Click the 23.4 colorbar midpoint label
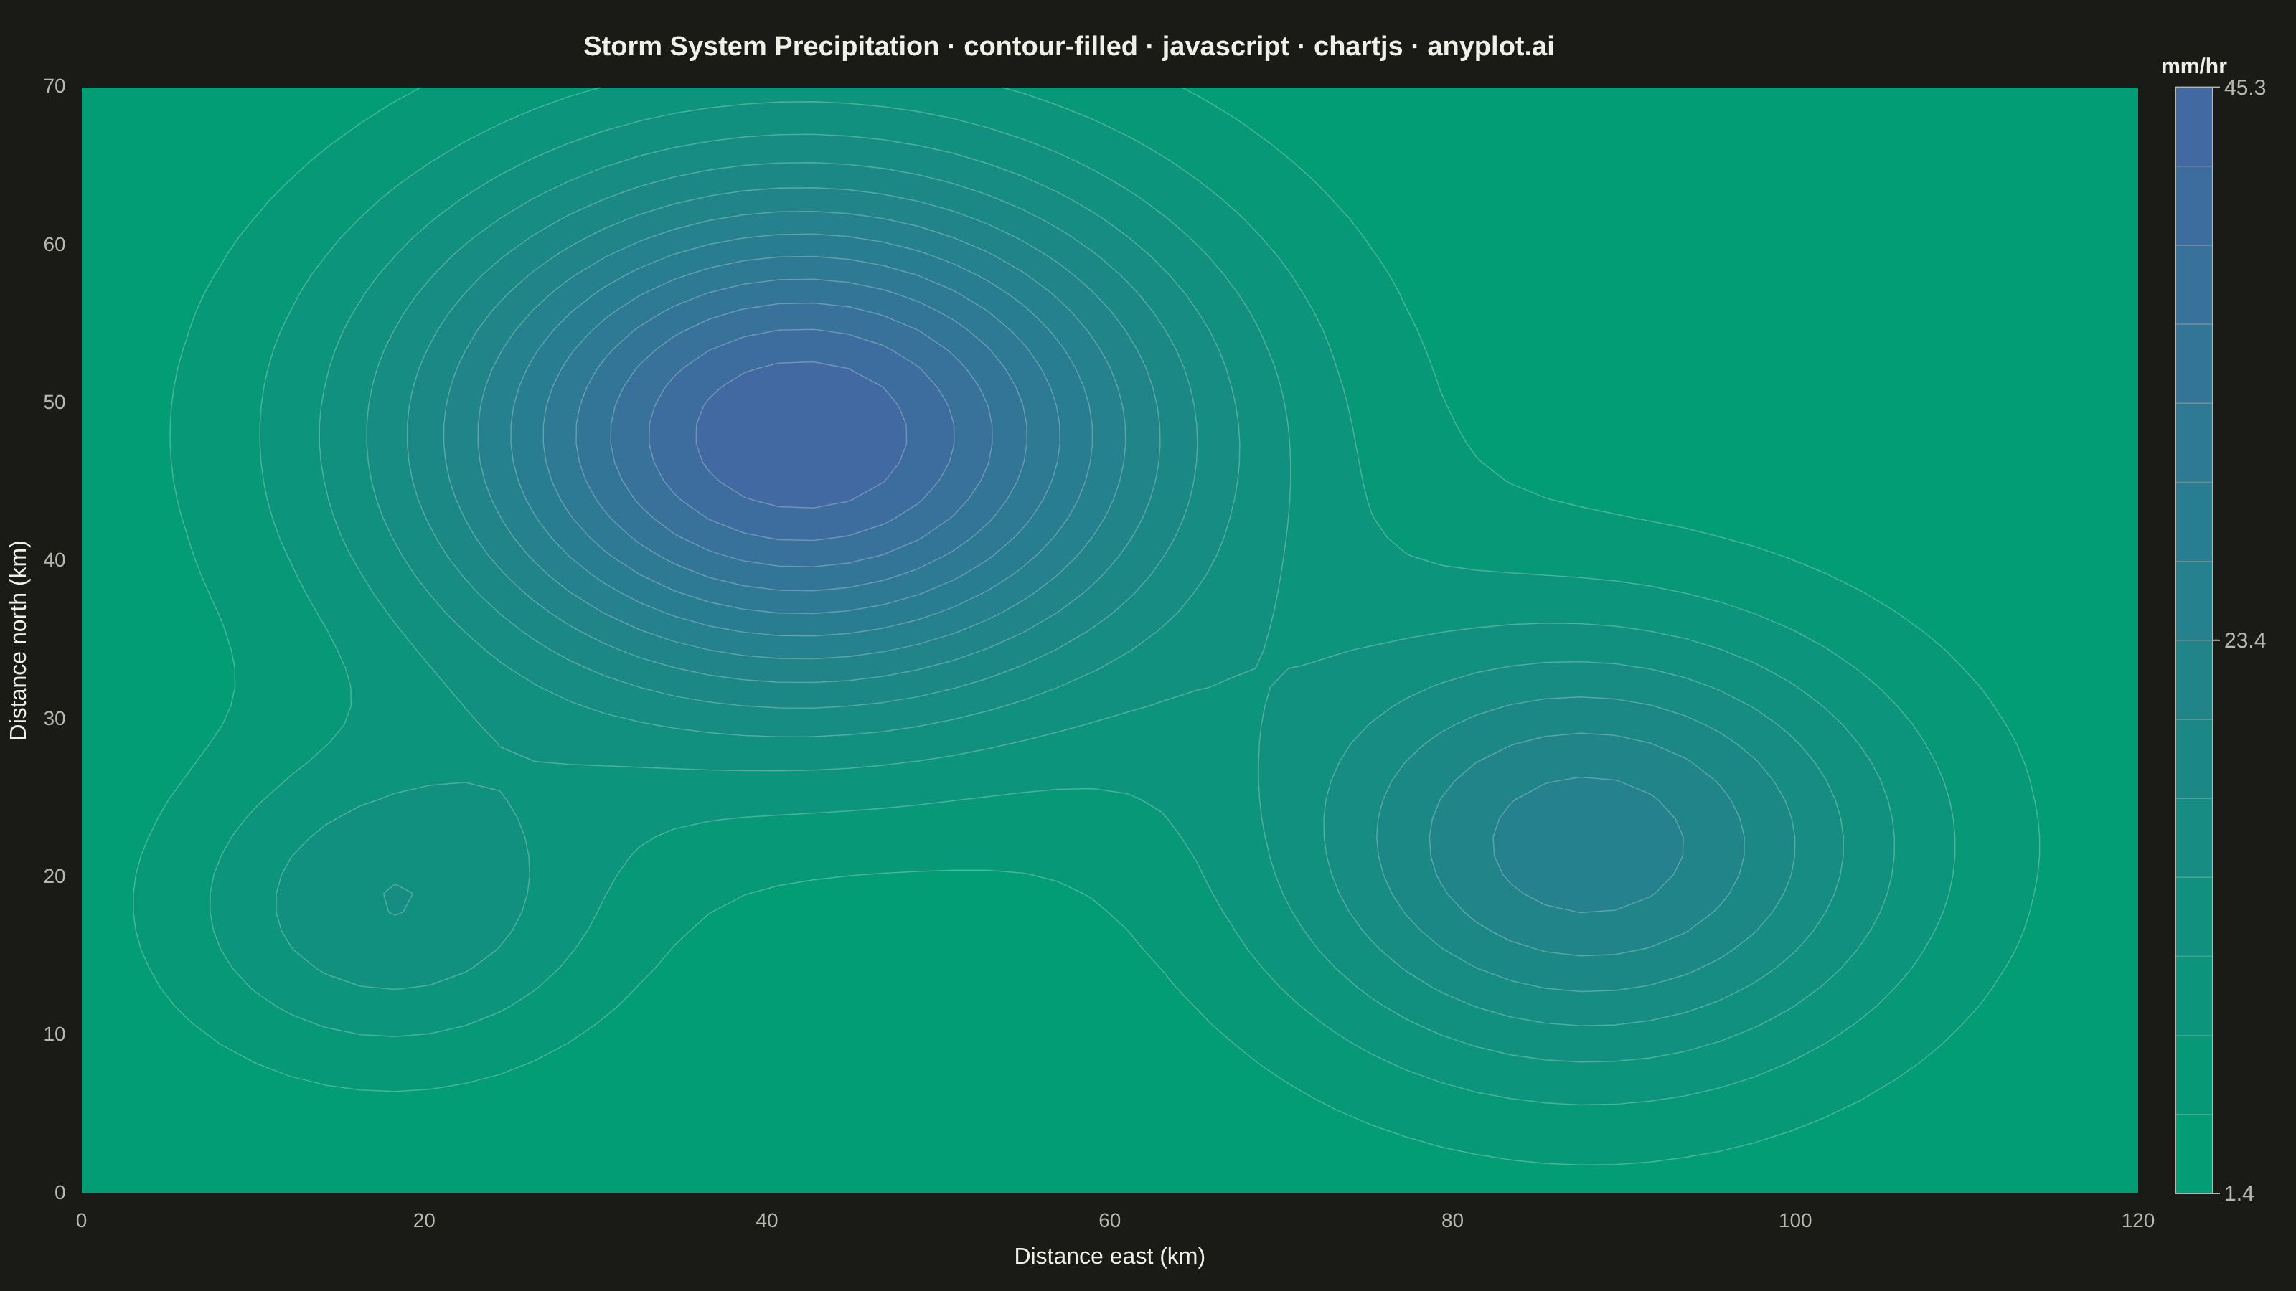The width and height of the screenshot is (2296, 1291). [2244, 640]
